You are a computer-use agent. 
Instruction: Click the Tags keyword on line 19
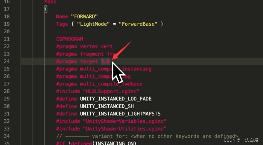62,24
